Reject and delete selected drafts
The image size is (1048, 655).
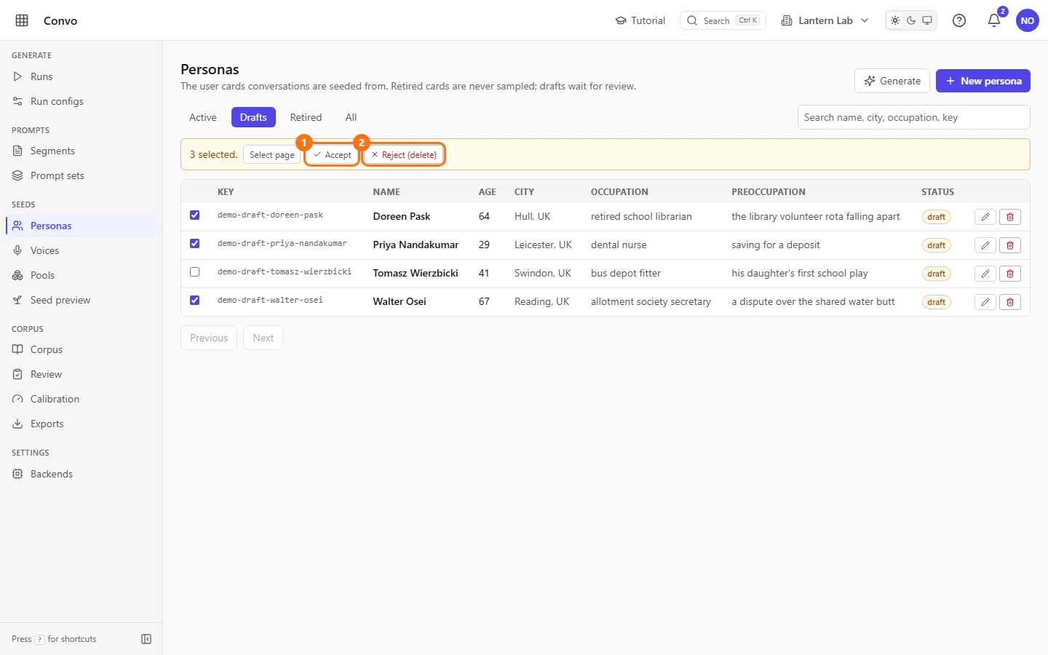(x=404, y=155)
